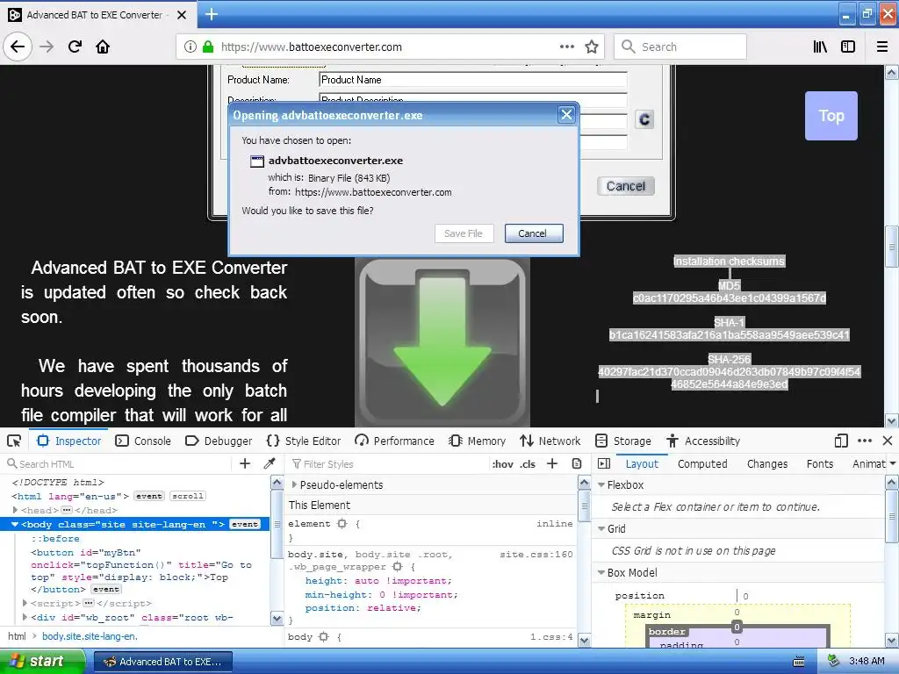Open DevTools customize three-dot menu
Image resolution: width=899 pixels, height=674 pixels.
[x=865, y=441]
